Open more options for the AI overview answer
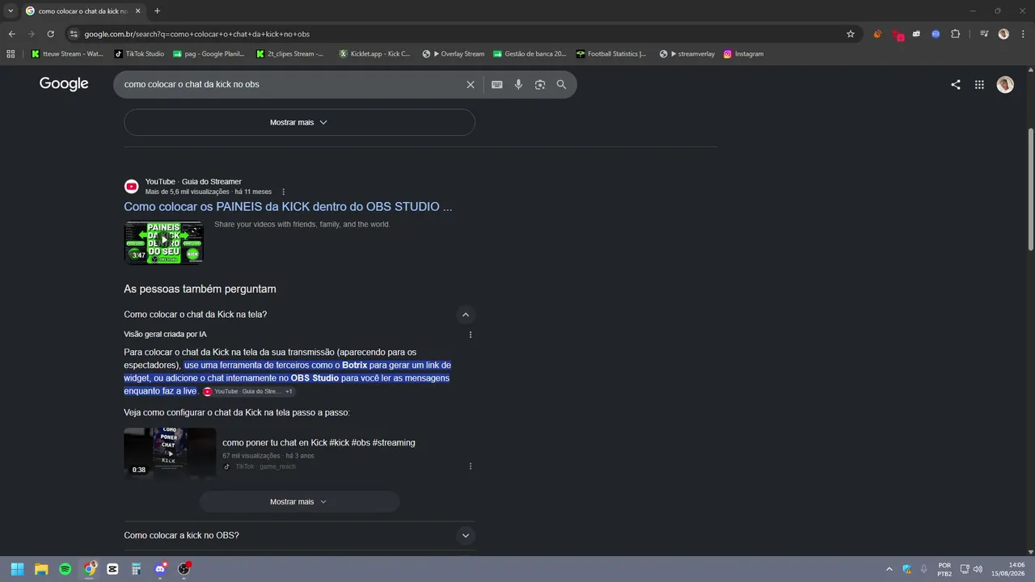 point(471,335)
